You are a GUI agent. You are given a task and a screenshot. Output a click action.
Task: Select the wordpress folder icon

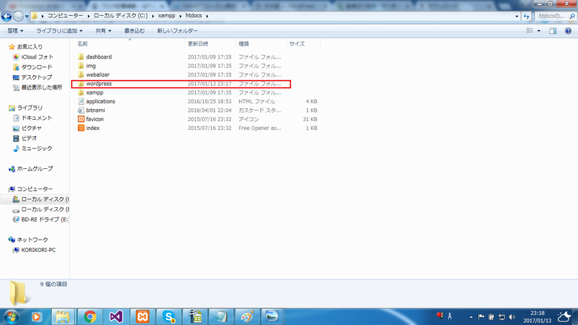pos(81,84)
